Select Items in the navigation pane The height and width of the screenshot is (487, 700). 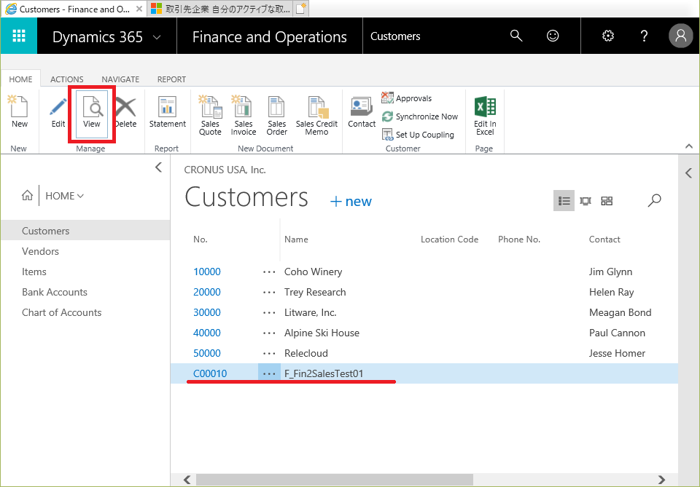click(x=34, y=272)
